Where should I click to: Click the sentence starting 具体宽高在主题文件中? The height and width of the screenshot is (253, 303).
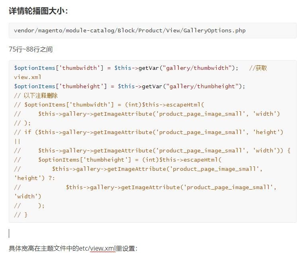[x=73, y=248]
